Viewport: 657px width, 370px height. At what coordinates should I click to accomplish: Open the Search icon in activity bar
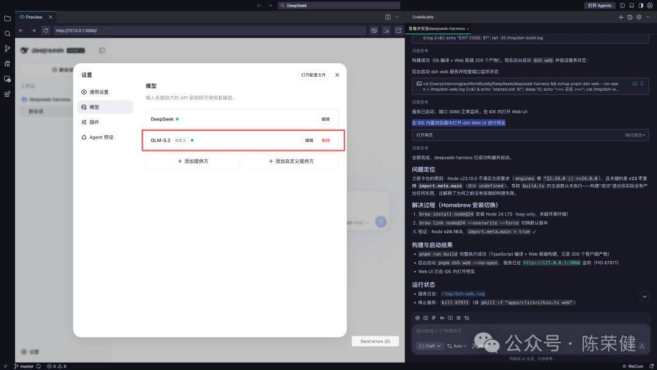(x=7, y=33)
